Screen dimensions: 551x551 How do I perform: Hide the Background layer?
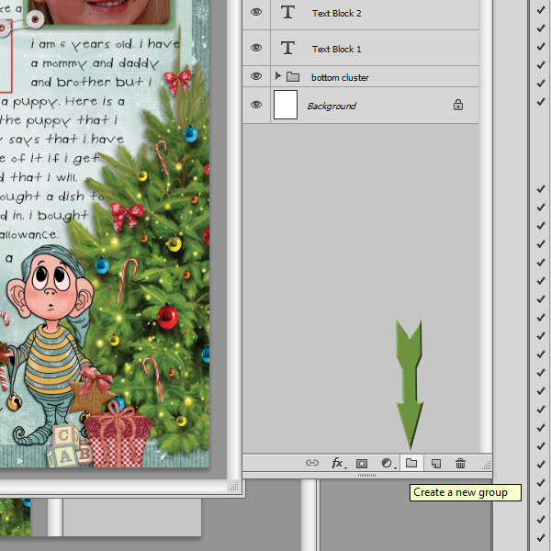click(x=256, y=105)
